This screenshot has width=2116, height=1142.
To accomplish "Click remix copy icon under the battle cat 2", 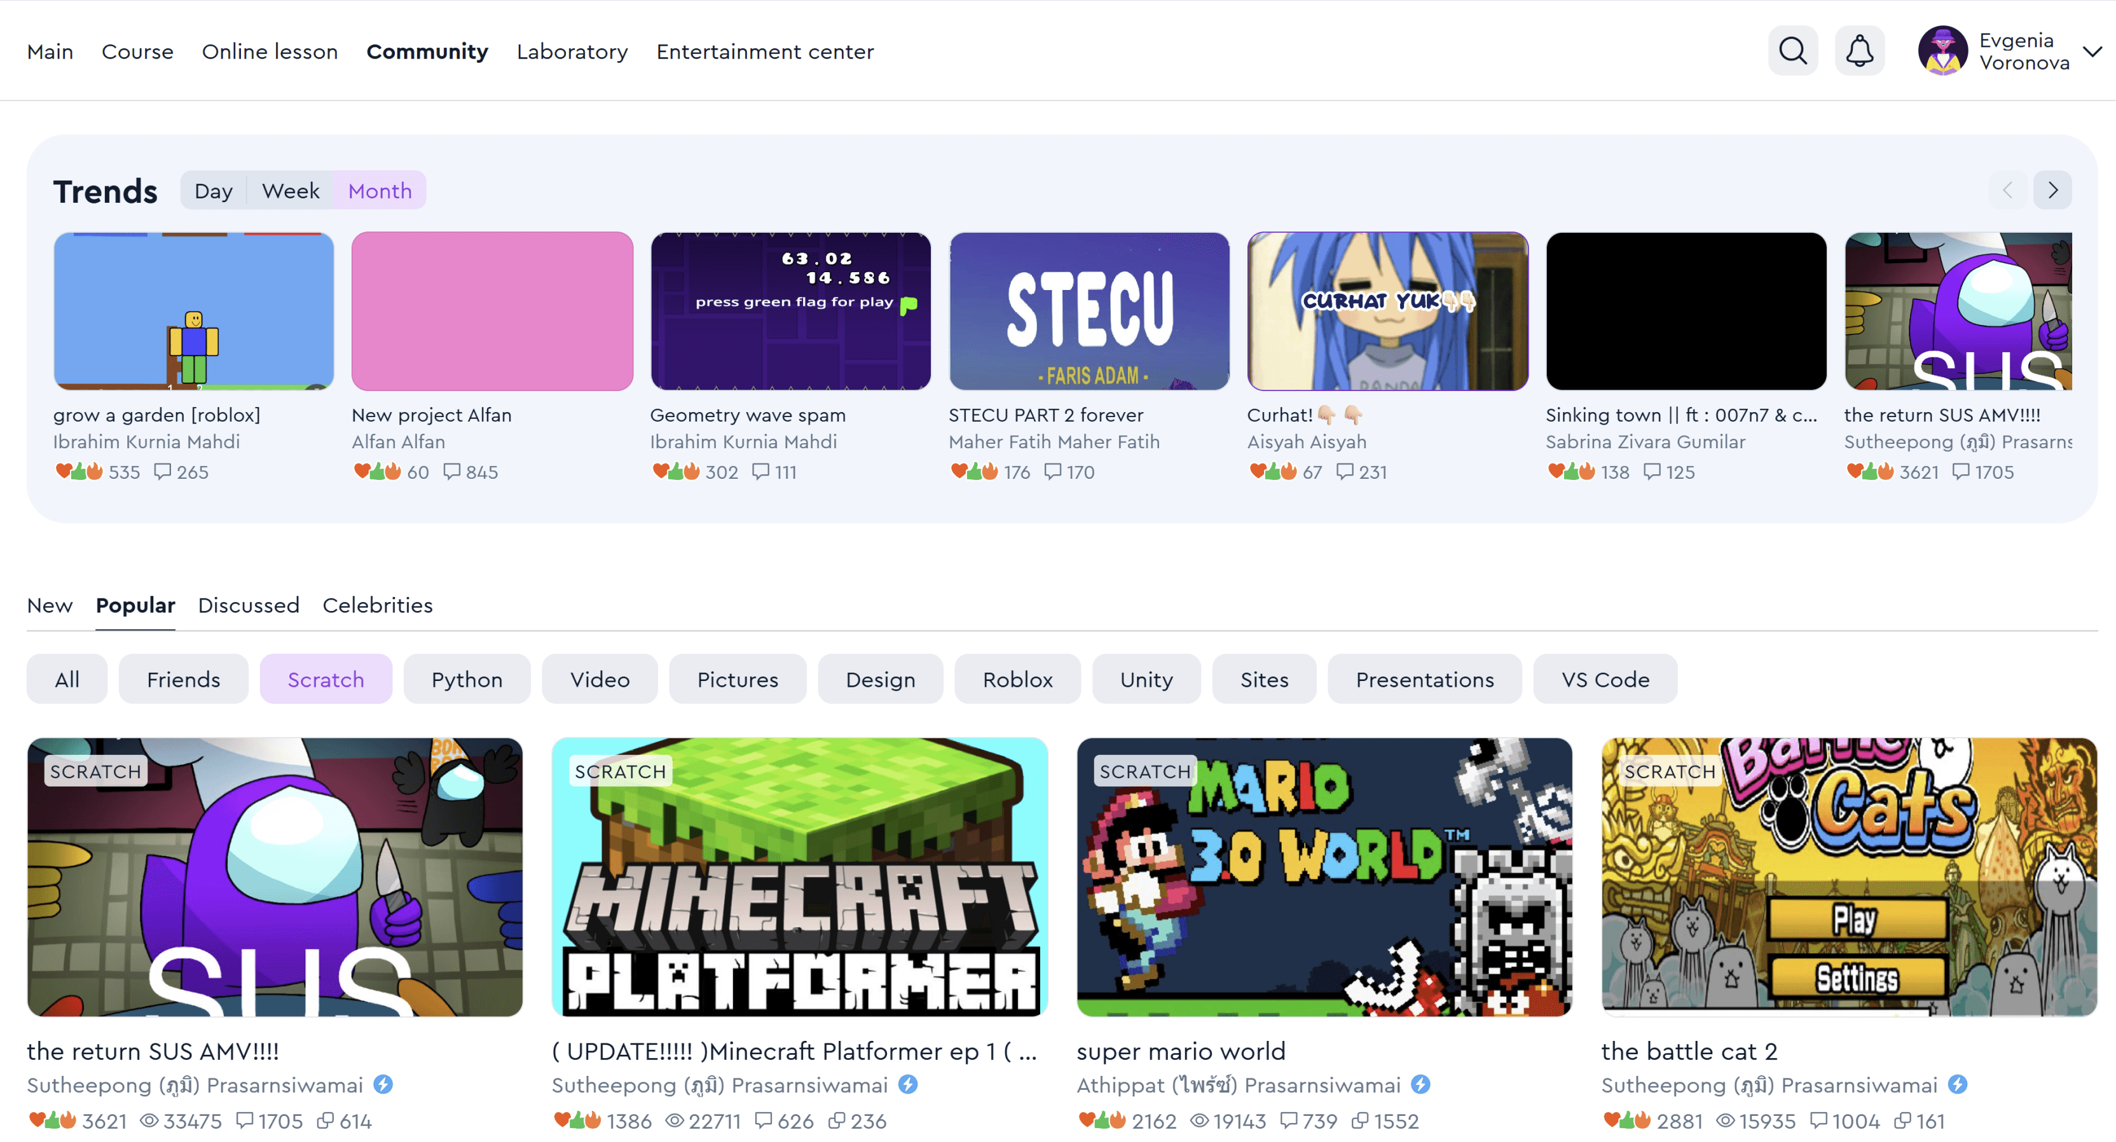I will [1902, 1120].
